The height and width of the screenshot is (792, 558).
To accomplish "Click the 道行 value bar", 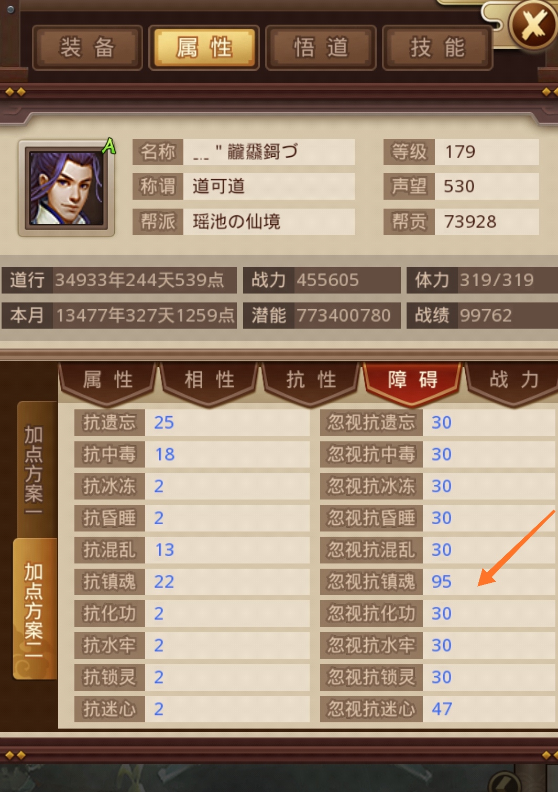I will coord(119,280).
